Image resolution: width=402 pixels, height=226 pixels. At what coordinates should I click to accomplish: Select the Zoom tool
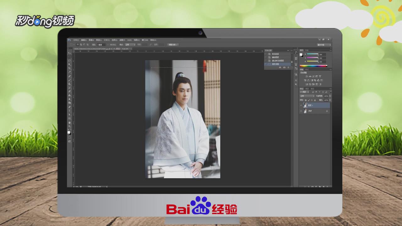[69, 126]
